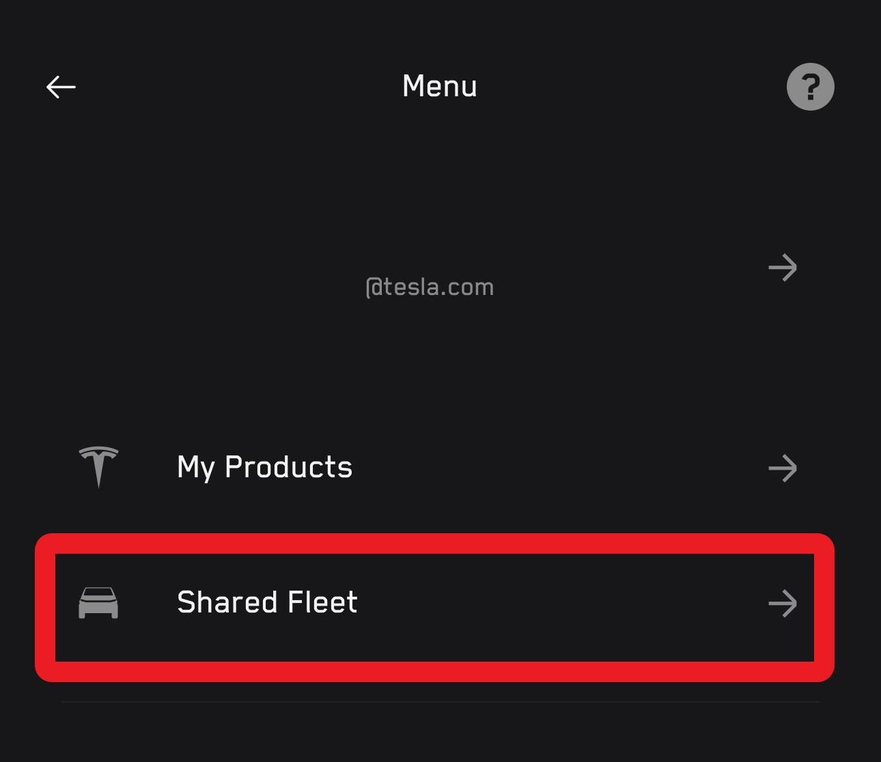Select the Shared Fleet label
The image size is (881, 762).
click(267, 603)
